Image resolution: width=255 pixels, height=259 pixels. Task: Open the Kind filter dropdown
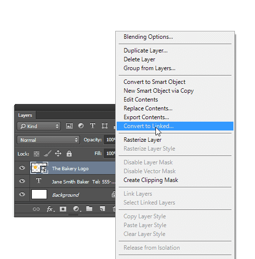tap(39, 126)
